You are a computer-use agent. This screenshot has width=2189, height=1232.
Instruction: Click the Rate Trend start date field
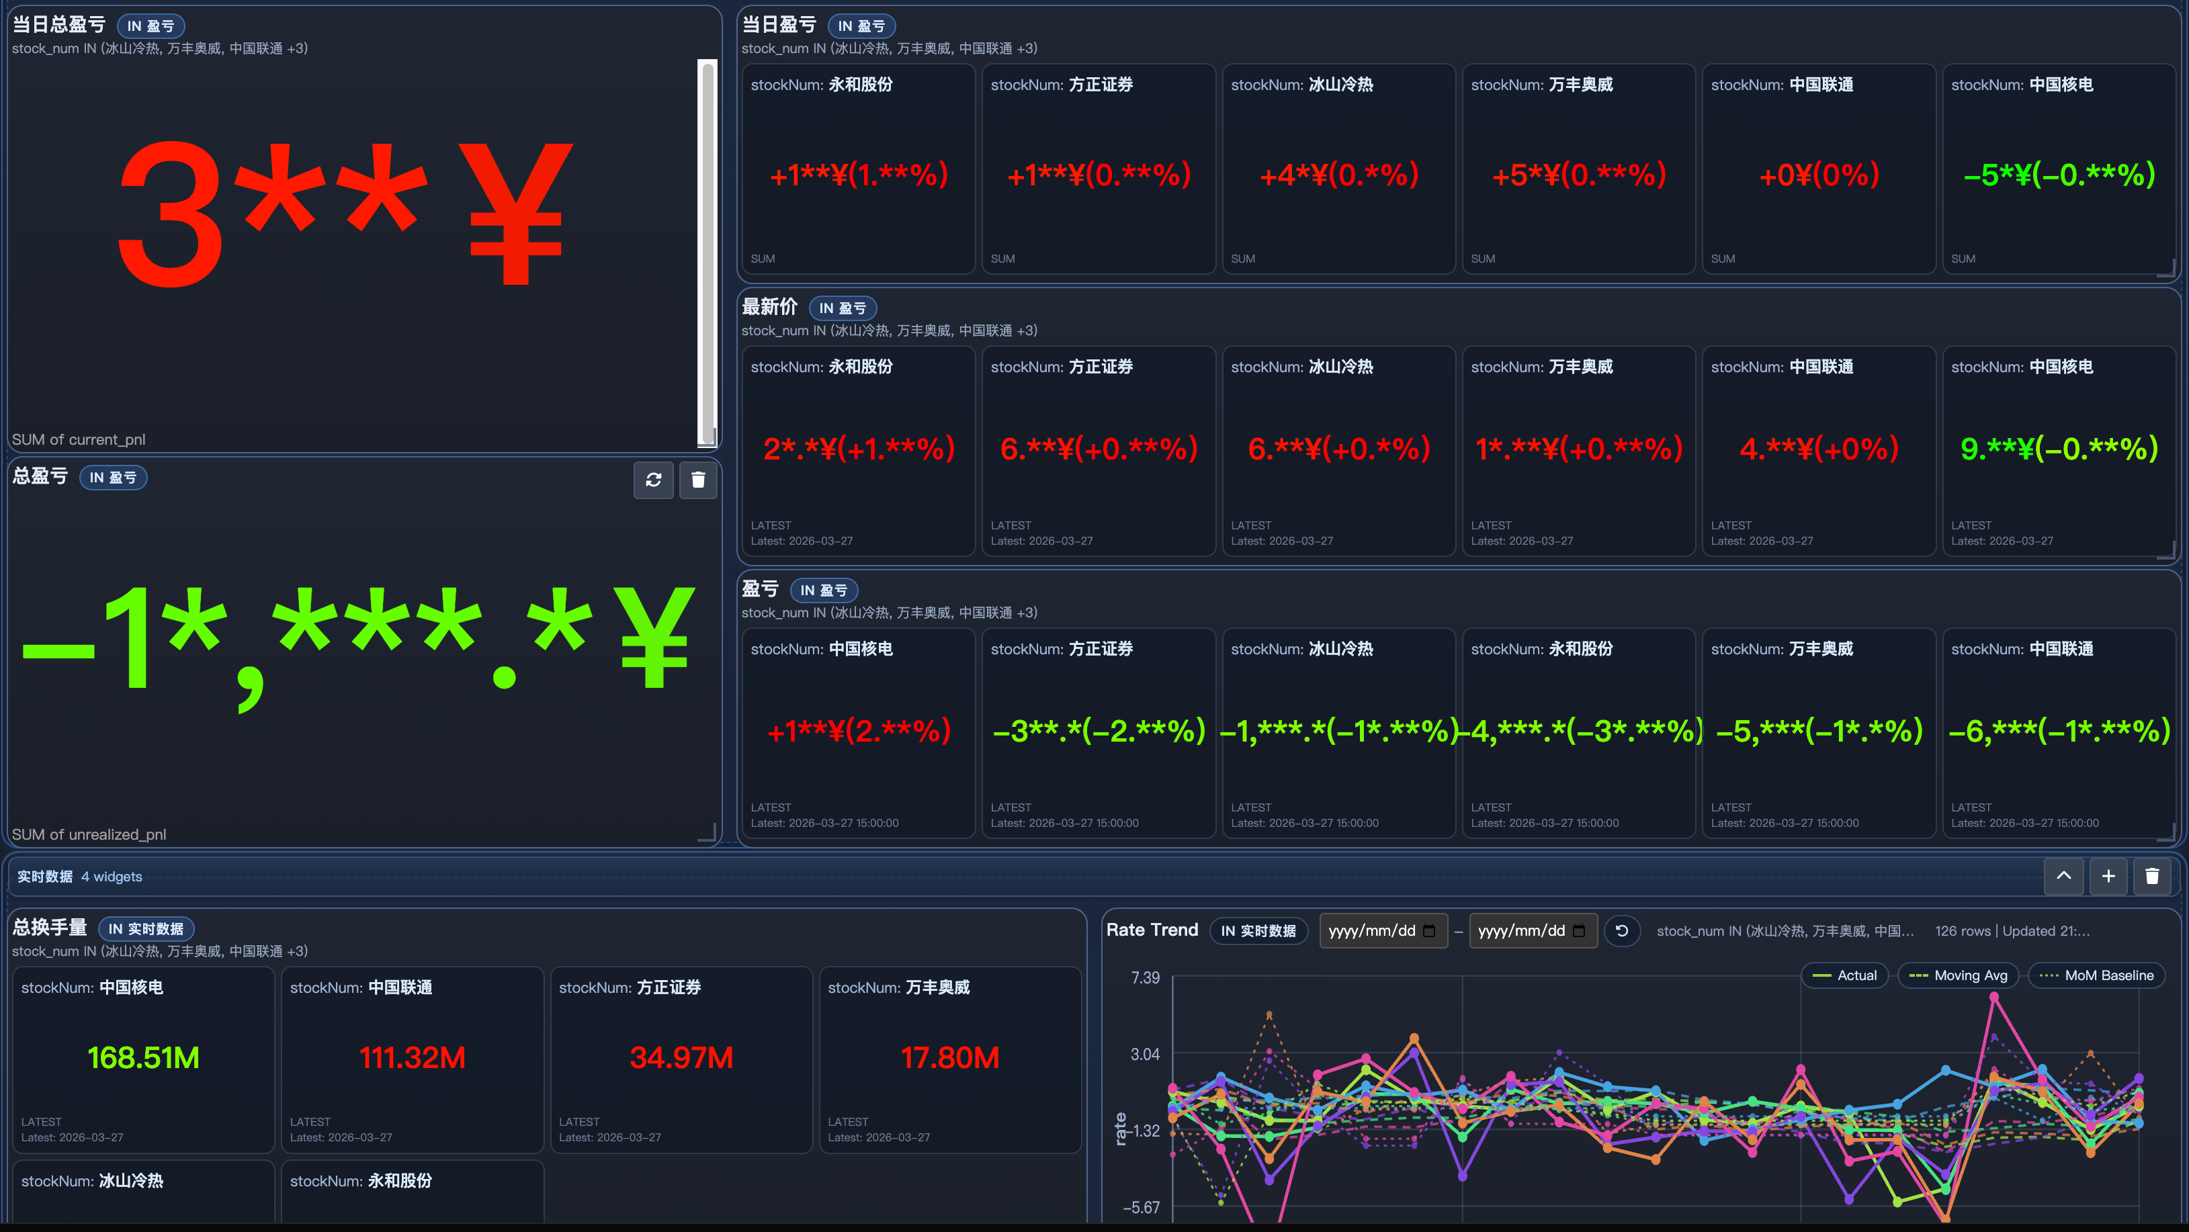tap(1371, 930)
